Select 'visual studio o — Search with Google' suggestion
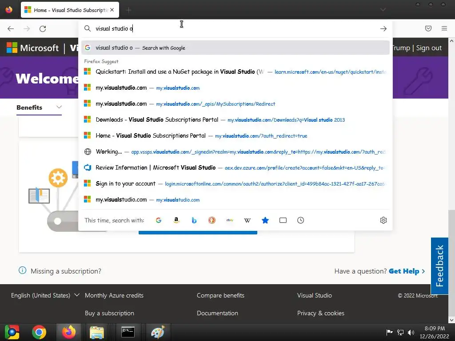 tap(235, 48)
